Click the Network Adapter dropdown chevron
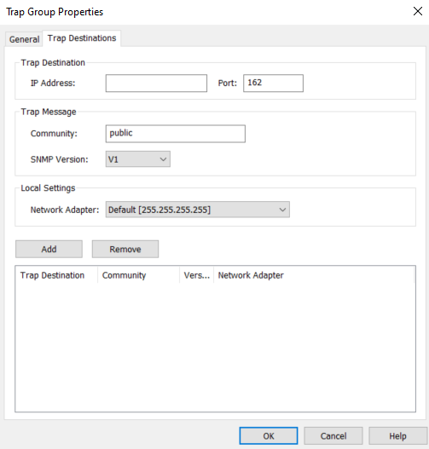Screen dimensions: 429x449 (282, 210)
